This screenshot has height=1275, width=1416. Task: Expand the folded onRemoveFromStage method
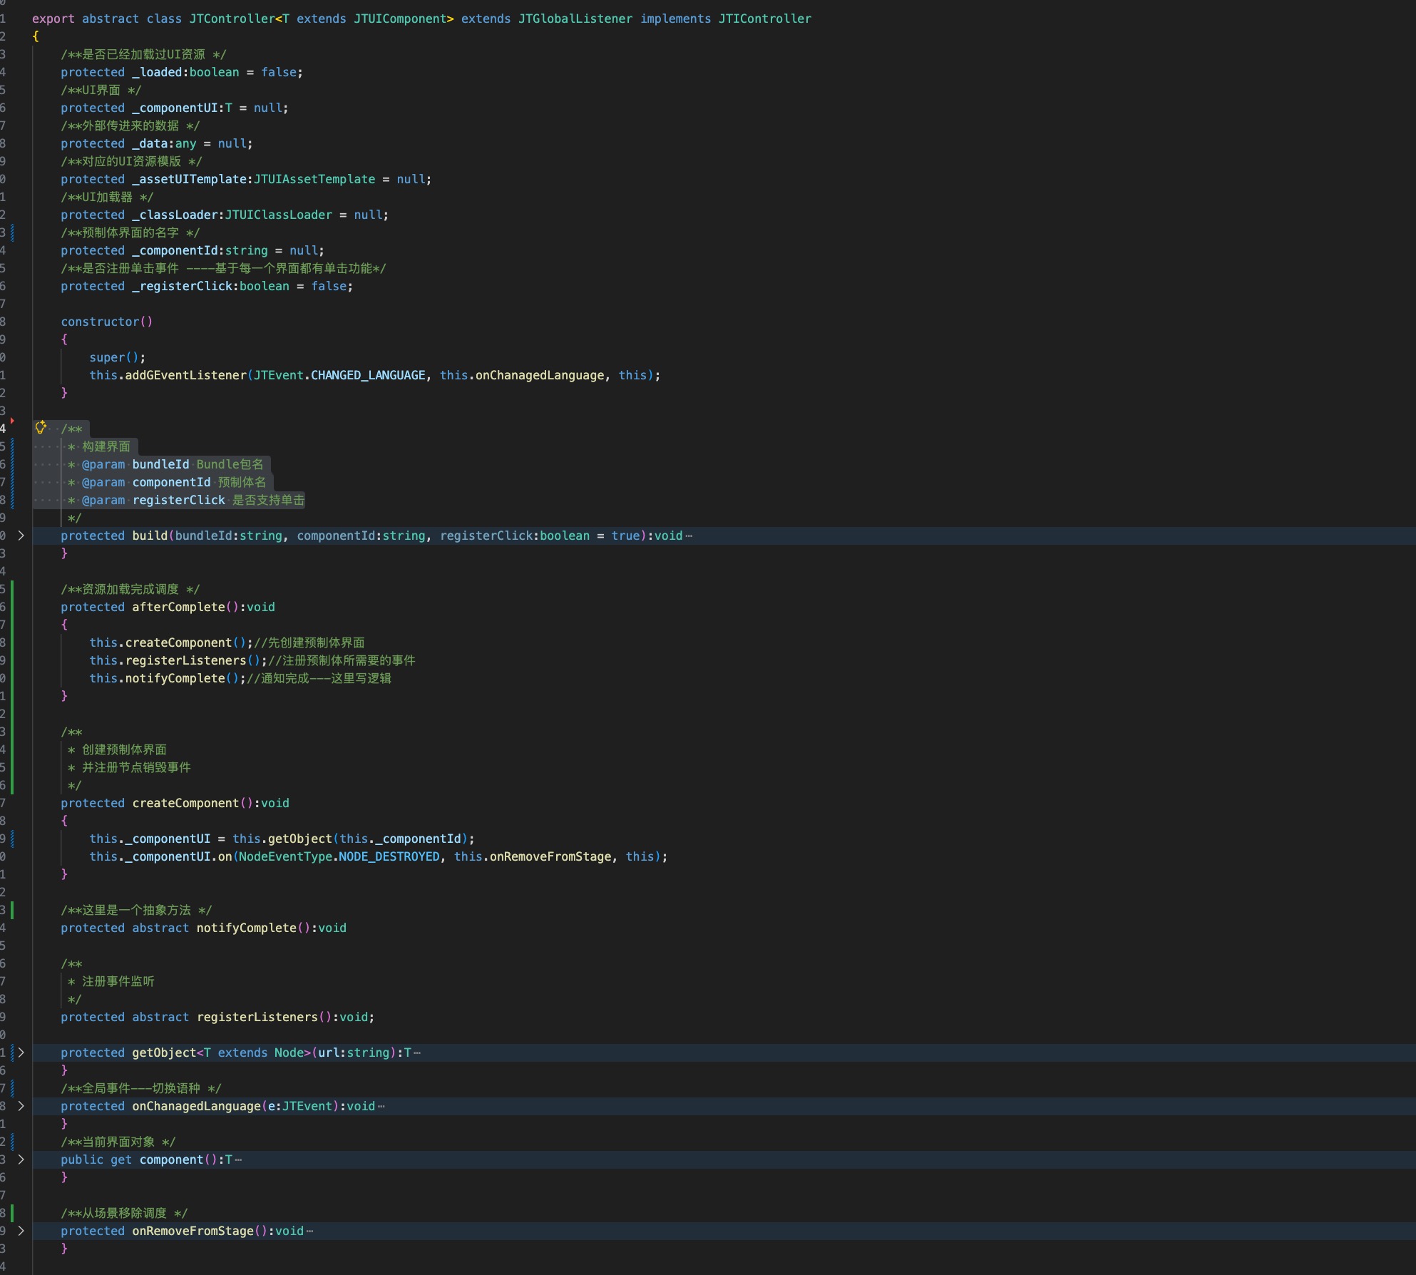pyautogui.click(x=21, y=1231)
